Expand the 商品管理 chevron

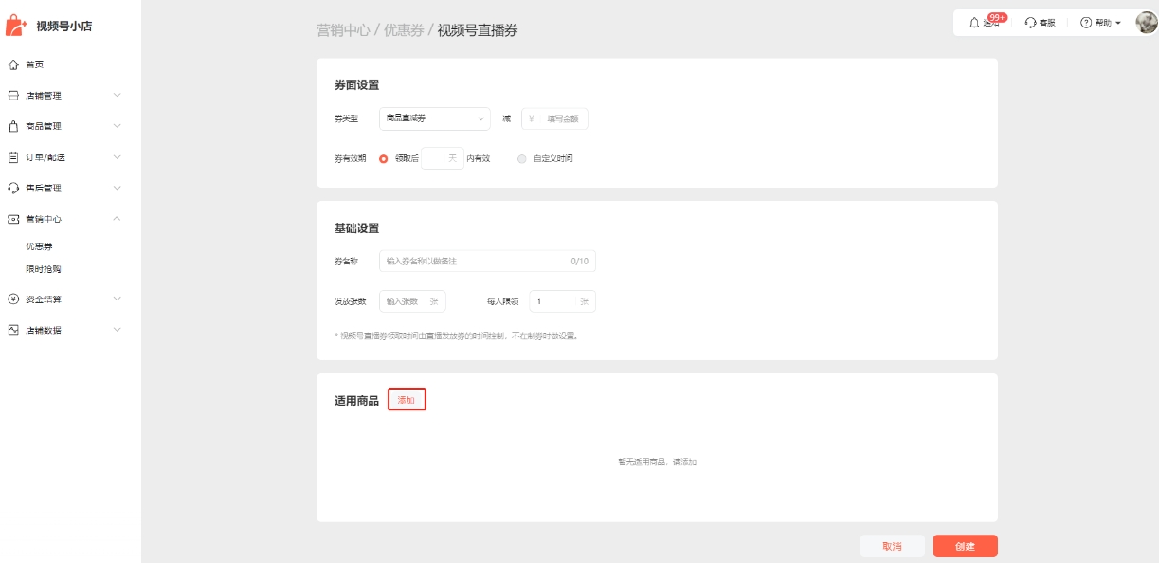(117, 126)
